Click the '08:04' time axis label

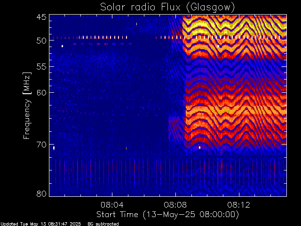pyautogui.click(x=112, y=205)
